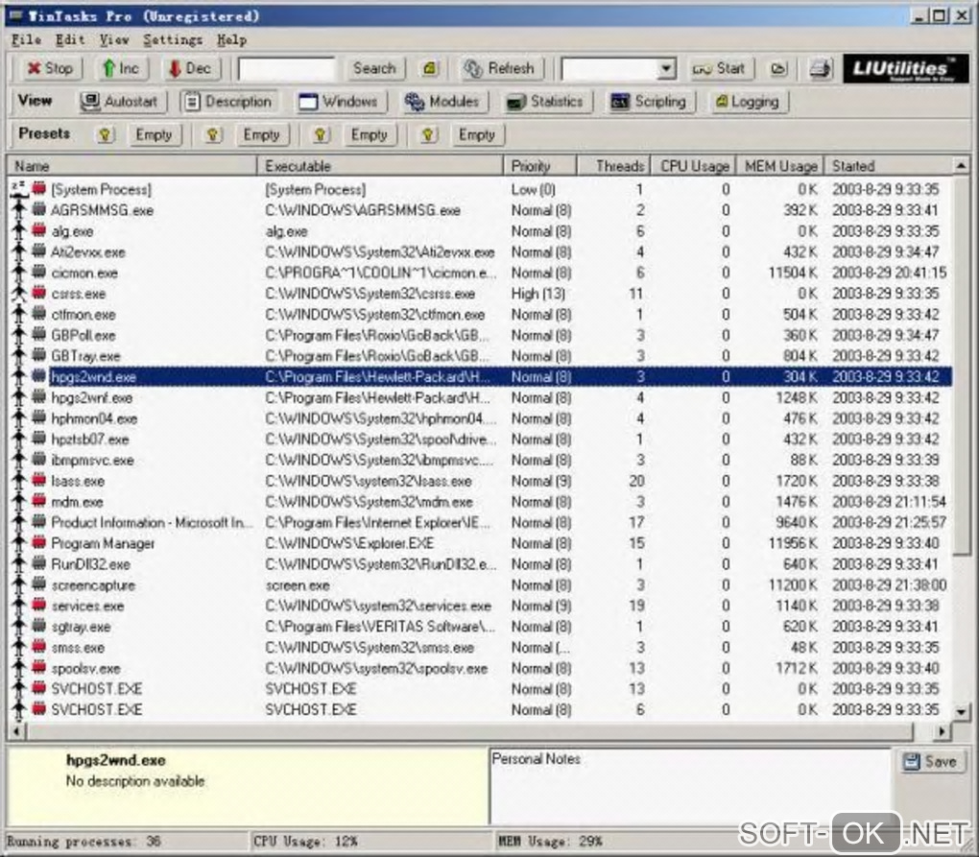Open the Settings menu
979x857 pixels.
173,40
